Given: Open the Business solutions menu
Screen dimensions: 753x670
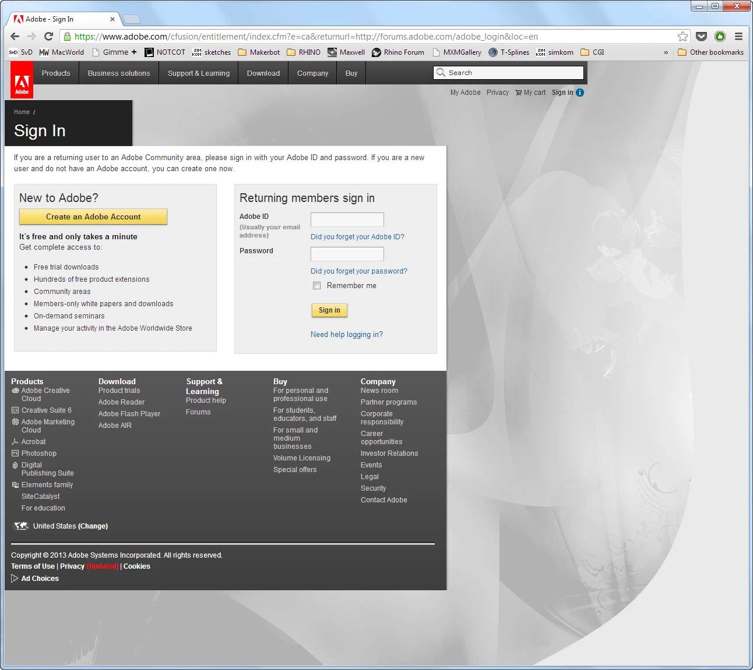Looking at the screenshot, I should [119, 73].
